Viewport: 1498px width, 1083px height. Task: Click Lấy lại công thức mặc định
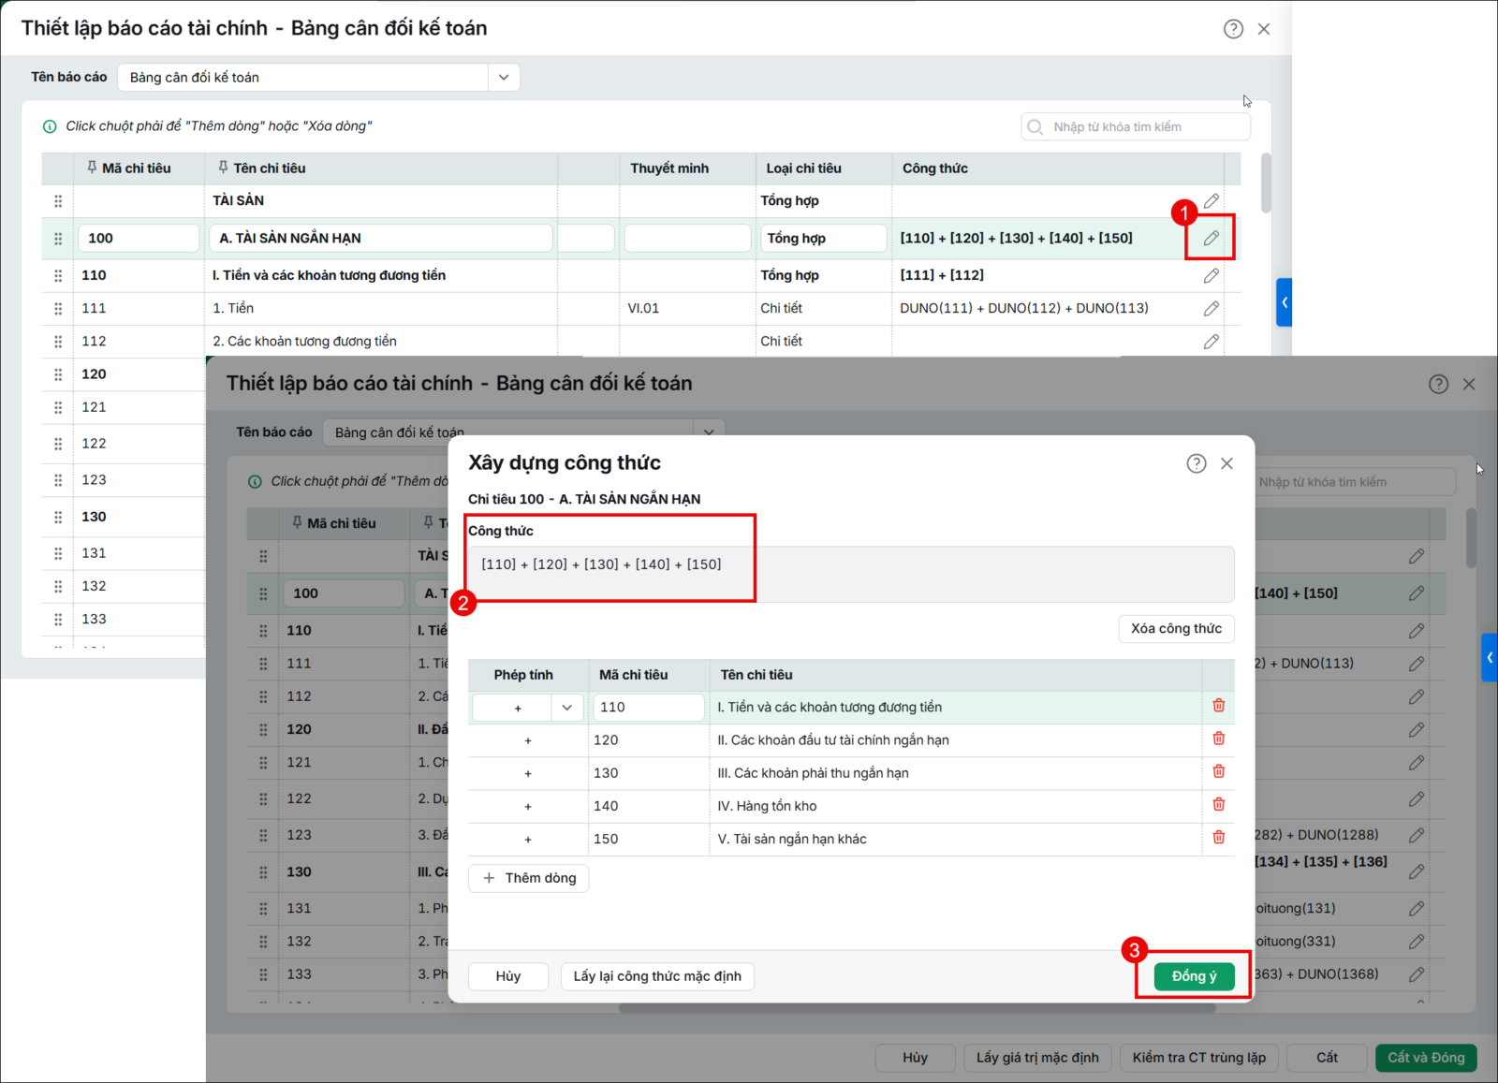pos(657,976)
